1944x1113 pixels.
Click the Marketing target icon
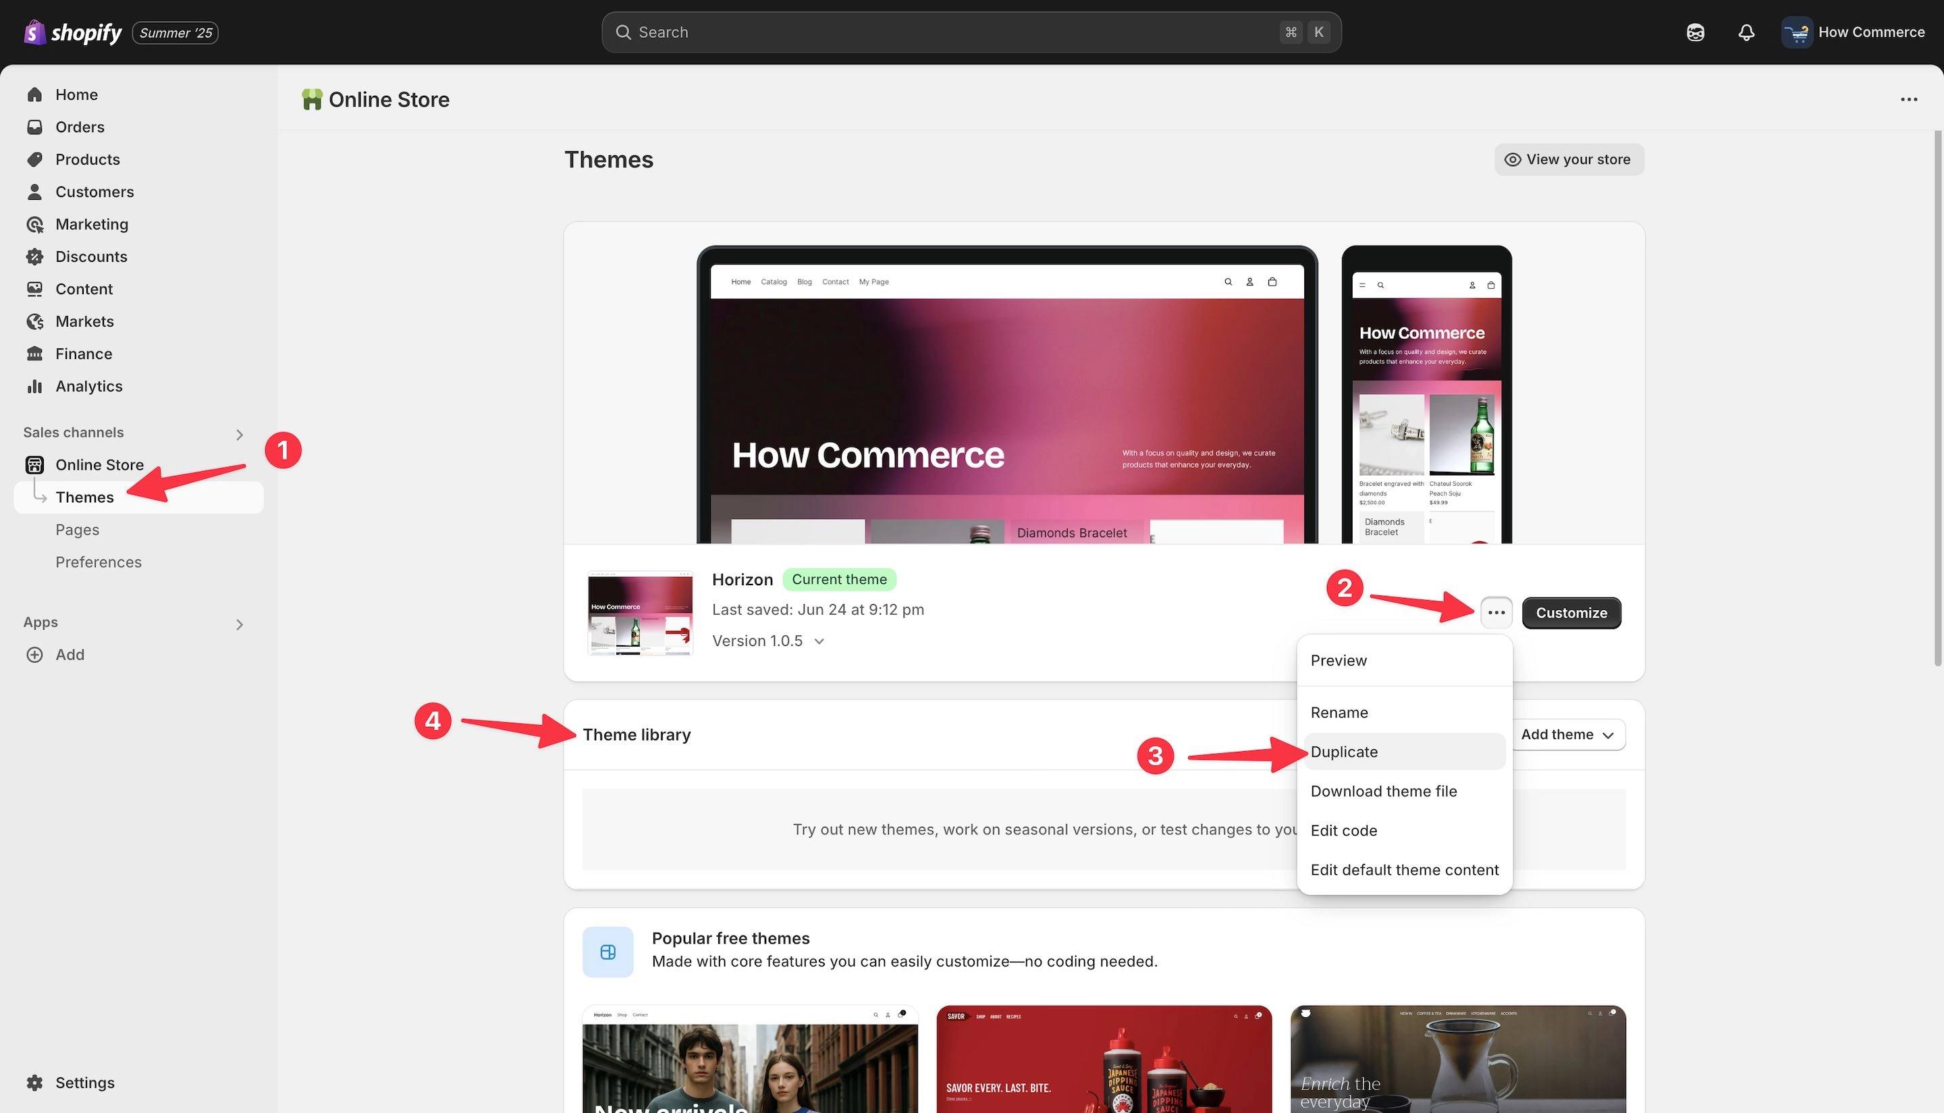click(x=34, y=224)
